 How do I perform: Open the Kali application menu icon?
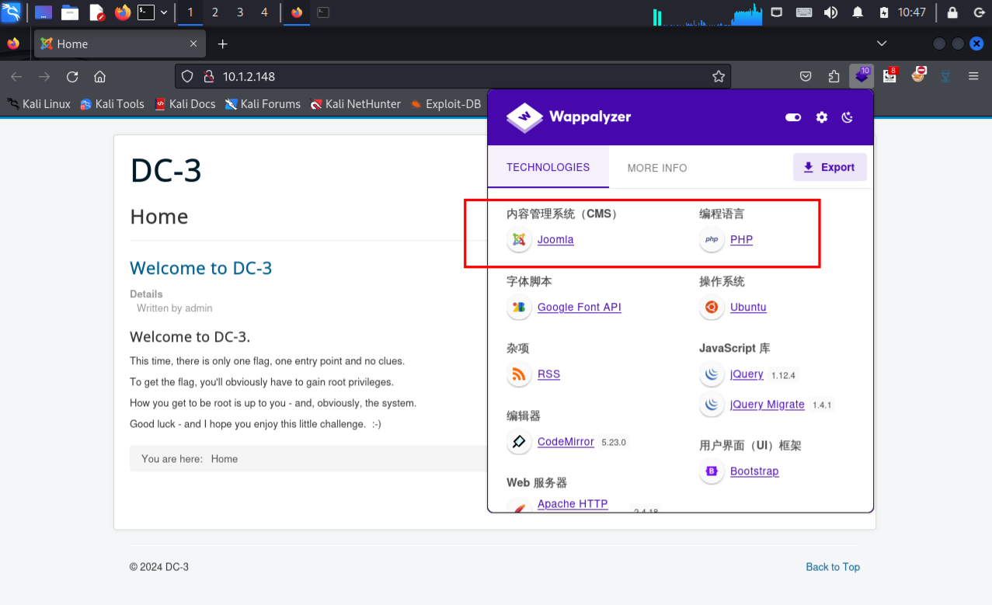[x=11, y=12]
